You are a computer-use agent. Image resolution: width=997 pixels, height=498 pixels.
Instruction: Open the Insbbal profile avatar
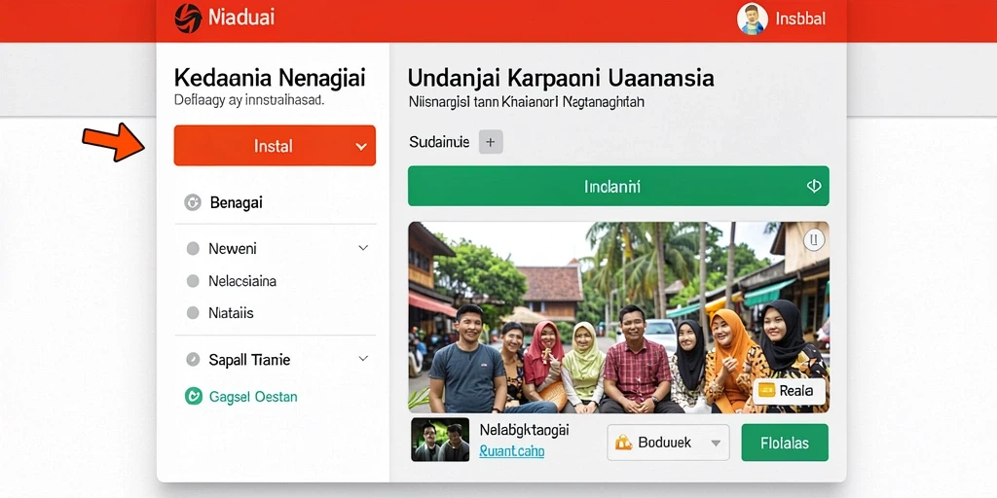pyautogui.click(x=753, y=18)
